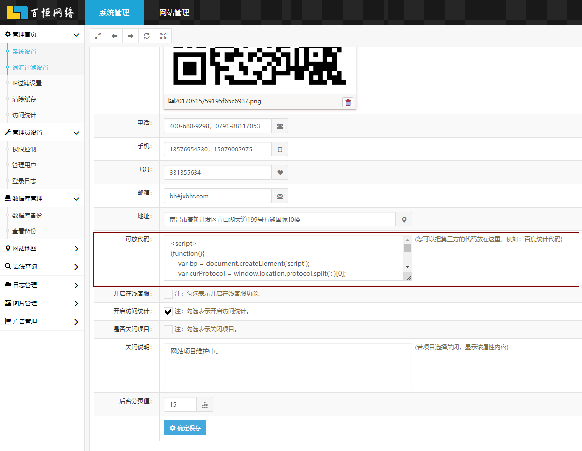Screen dimensions: 582x451
Task: Open 管理用户 sidebar link
Action: point(24,165)
